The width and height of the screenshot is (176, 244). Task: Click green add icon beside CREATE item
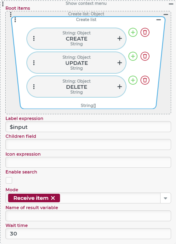pyautogui.click(x=133, y=32)
